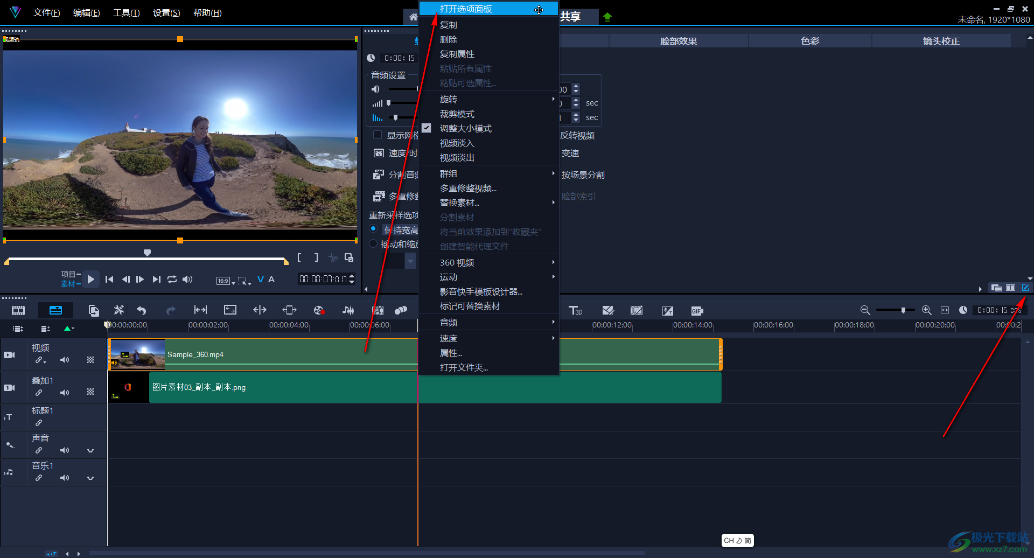The image size is (1034, 558).
Task: Open the 设置(S) menu
Action: click(166, 12)
